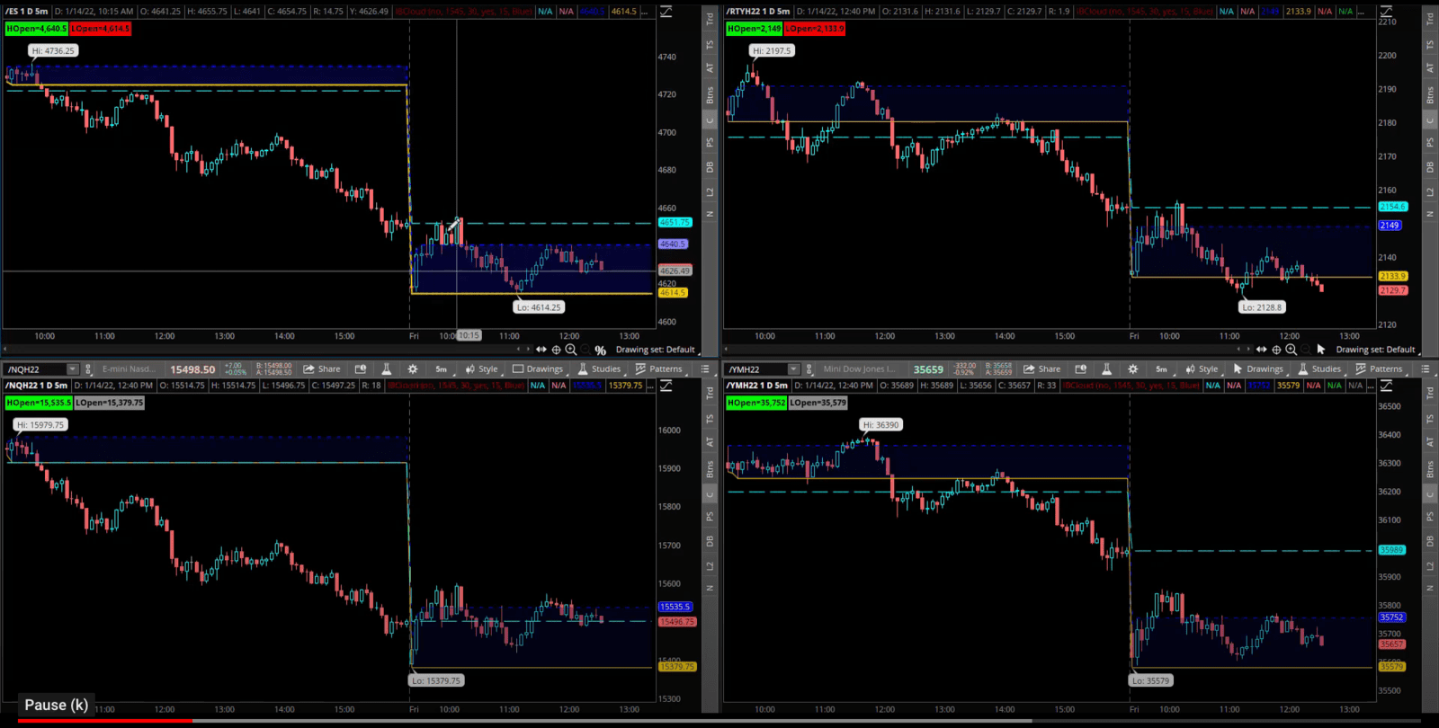Toggle percent (%) icon below /ES chart
This screenshot has height=728, width=1439.
click(x=600, y=351)
